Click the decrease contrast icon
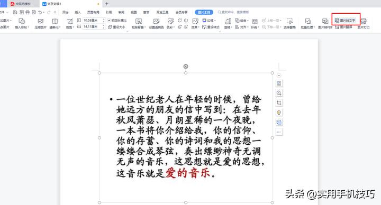This screenshot has height=205, width=381. (x=186, y=21)
